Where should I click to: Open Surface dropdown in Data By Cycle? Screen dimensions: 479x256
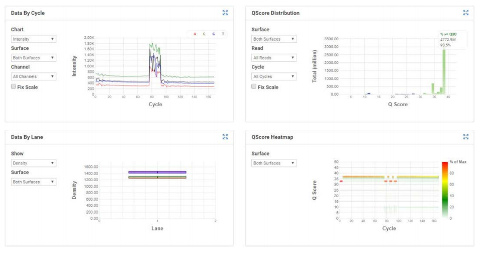[34, 57]
